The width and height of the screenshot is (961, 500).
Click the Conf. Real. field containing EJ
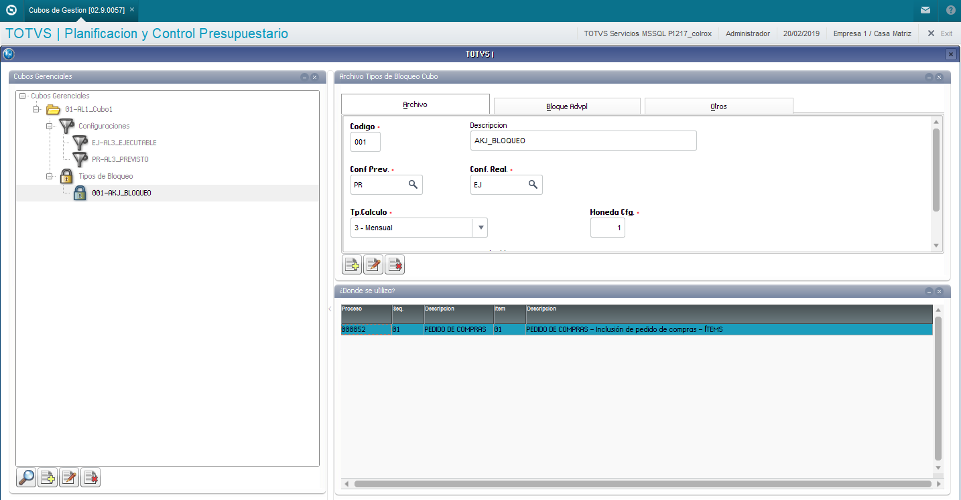506,185
